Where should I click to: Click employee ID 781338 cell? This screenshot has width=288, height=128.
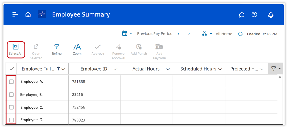(x=79, y=82)
